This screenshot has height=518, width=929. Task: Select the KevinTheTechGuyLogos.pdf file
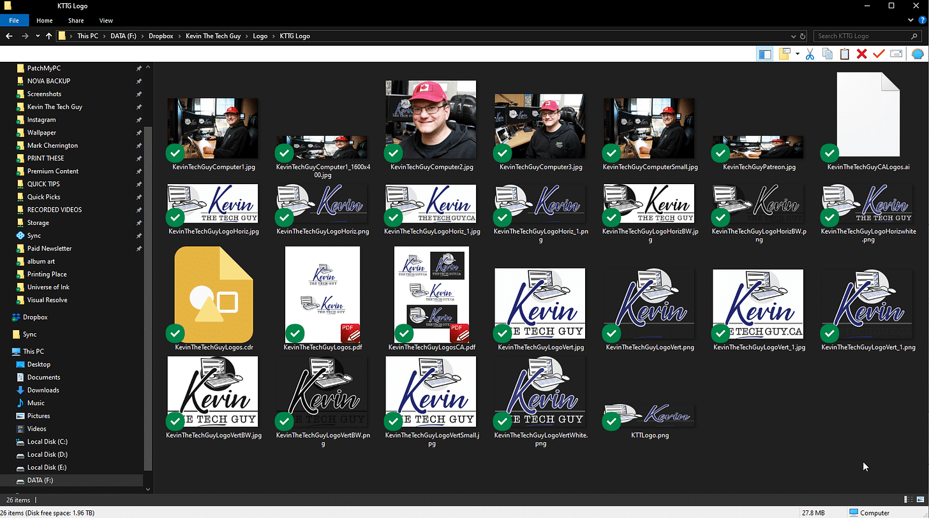pos(322,294)
